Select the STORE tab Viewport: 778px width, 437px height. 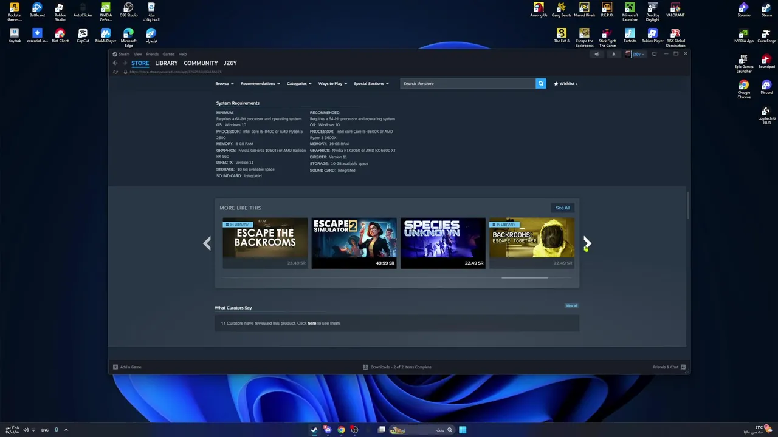140,63
